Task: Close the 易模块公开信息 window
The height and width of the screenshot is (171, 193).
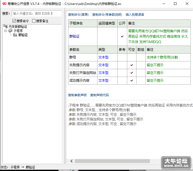Action: click(187, 4)
